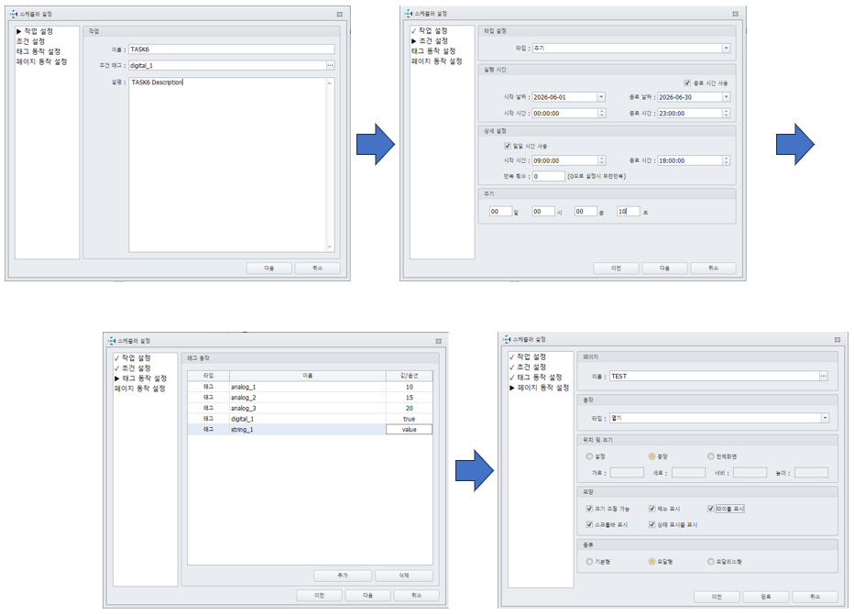The image size is (854, 614).
Task: Click 이전 button in TEST page dialog
Action: (x=717, y=597)
